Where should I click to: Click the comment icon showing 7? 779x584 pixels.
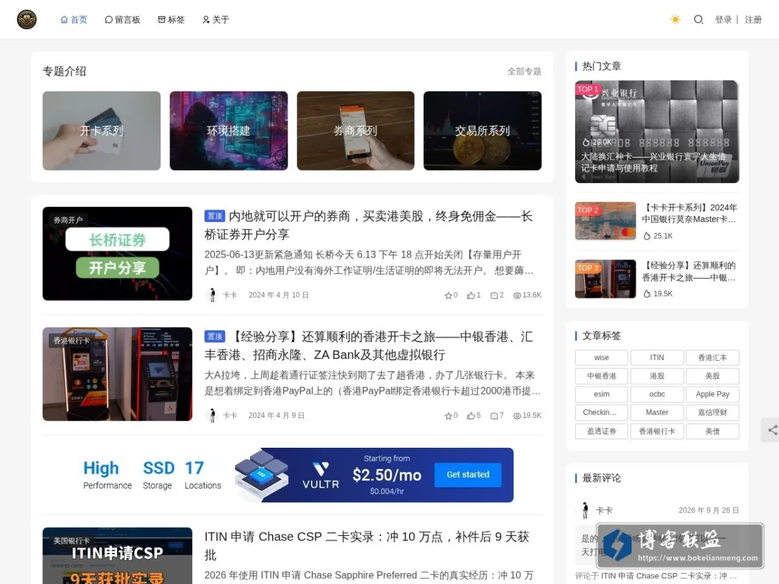pyautogui.click(x=494, y=416)
